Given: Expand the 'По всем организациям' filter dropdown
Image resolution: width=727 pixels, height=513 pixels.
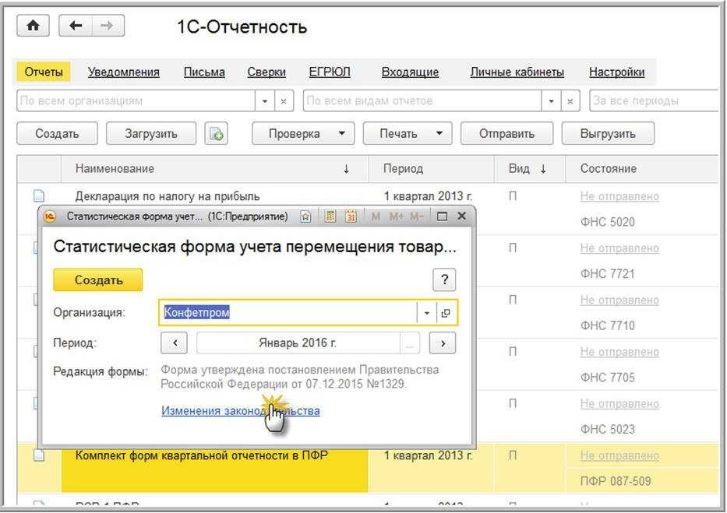Looking at the screenshot, I should click(x=265, y=101).
